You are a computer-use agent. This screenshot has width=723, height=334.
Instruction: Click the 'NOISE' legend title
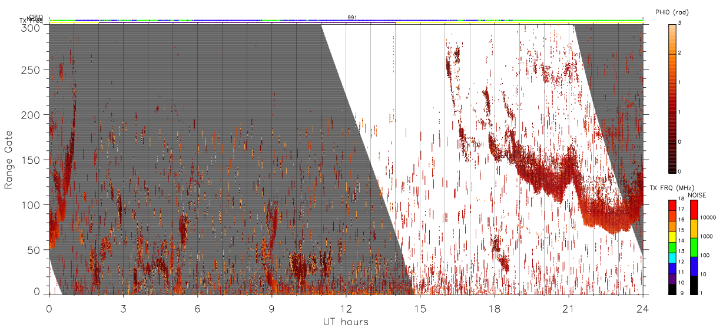(698, 195)
